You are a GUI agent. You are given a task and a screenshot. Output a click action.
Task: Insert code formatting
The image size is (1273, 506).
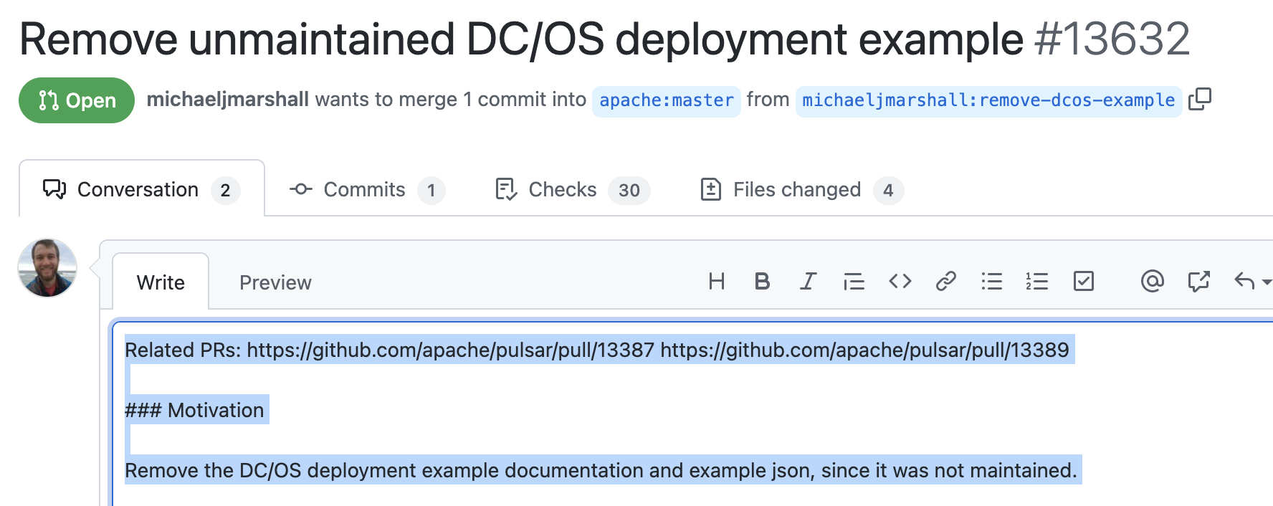click(x=900, y=281)
